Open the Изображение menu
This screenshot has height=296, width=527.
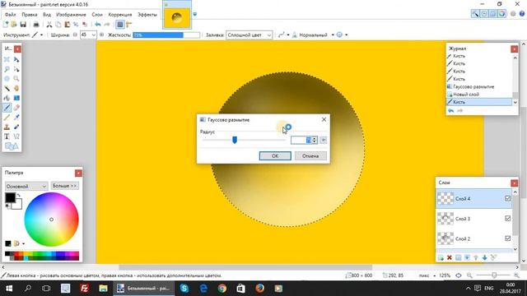71,15
